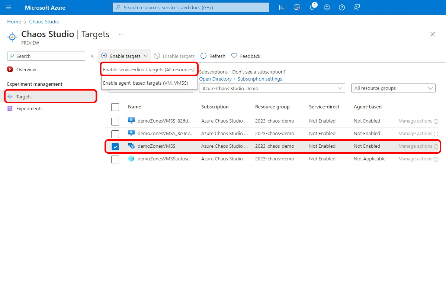This screenshot has height=297, width=446.
Task: Click the Help question mark icon
Action: 342,7
